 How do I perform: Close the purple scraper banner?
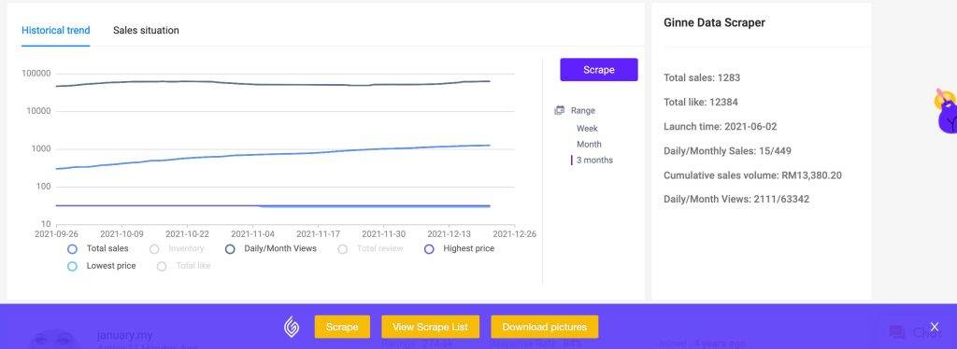pyautogui.click(x=935, y=328)
